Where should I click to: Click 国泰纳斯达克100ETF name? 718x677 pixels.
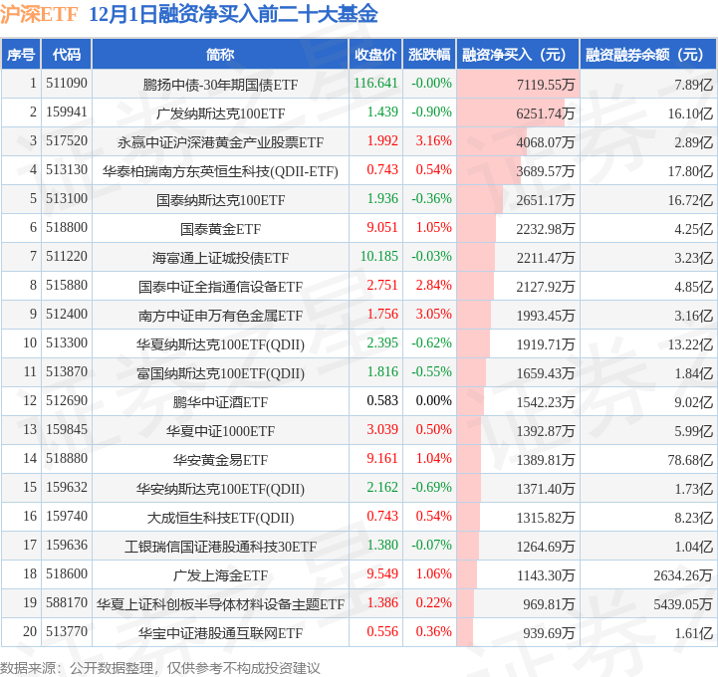pos(220,200)
